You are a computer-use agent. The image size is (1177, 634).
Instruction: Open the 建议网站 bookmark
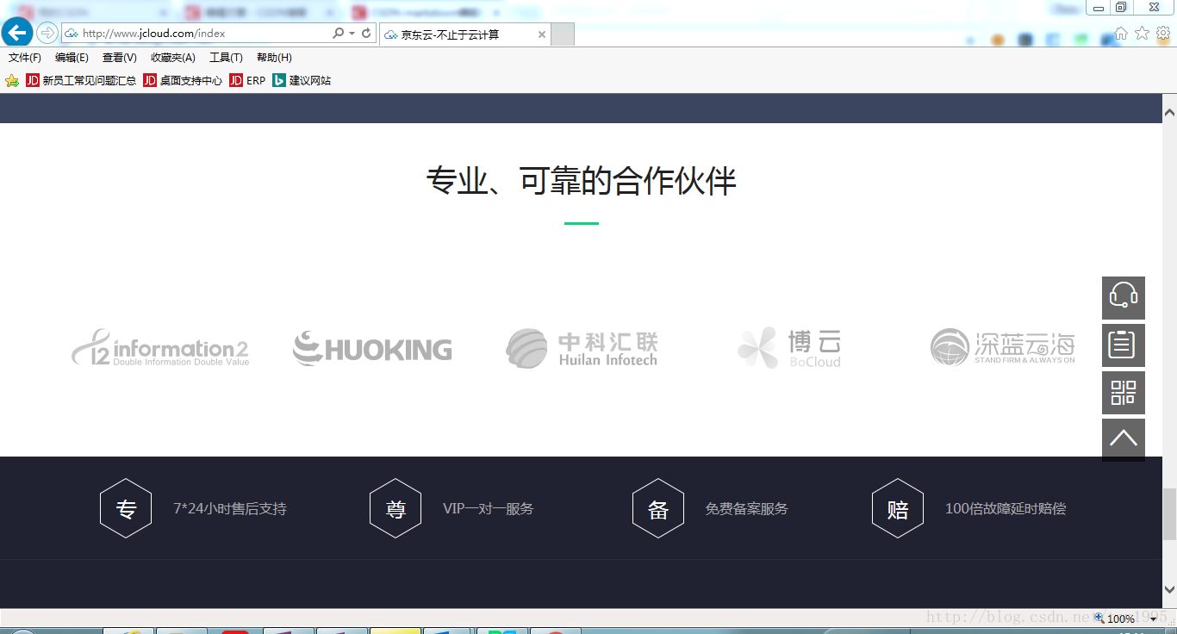coord(302,81)
